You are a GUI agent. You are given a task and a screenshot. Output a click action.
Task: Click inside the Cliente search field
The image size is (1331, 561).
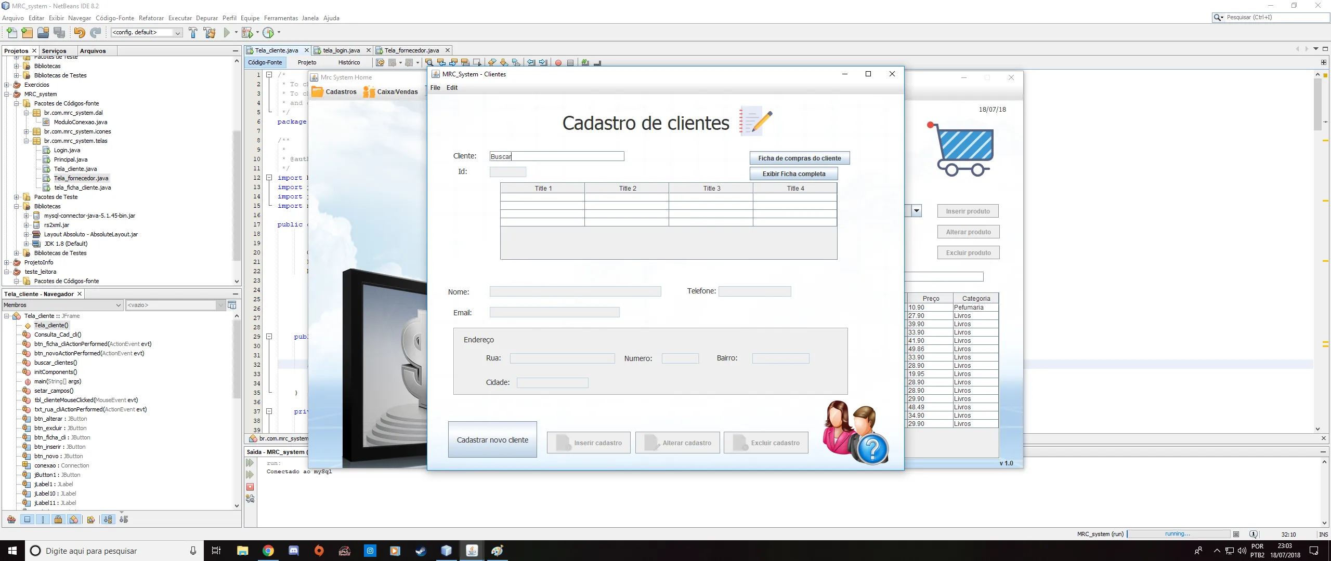tap(556, 156)
